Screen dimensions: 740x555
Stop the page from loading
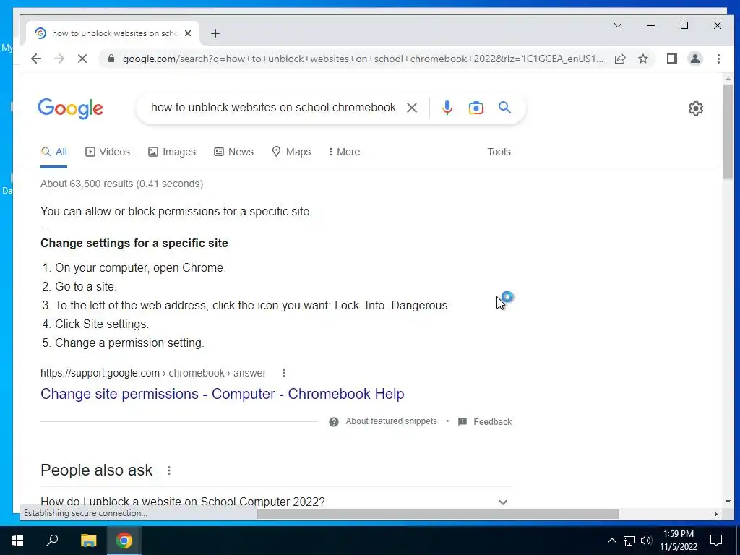coord(82,59)
